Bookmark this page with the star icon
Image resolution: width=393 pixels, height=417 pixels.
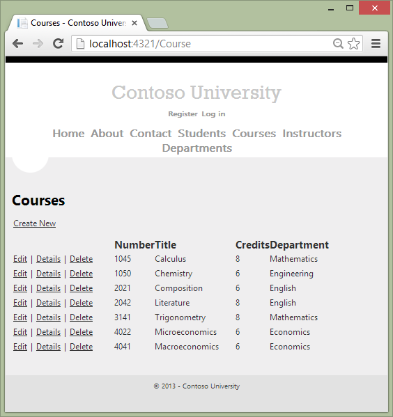[353, 43]
